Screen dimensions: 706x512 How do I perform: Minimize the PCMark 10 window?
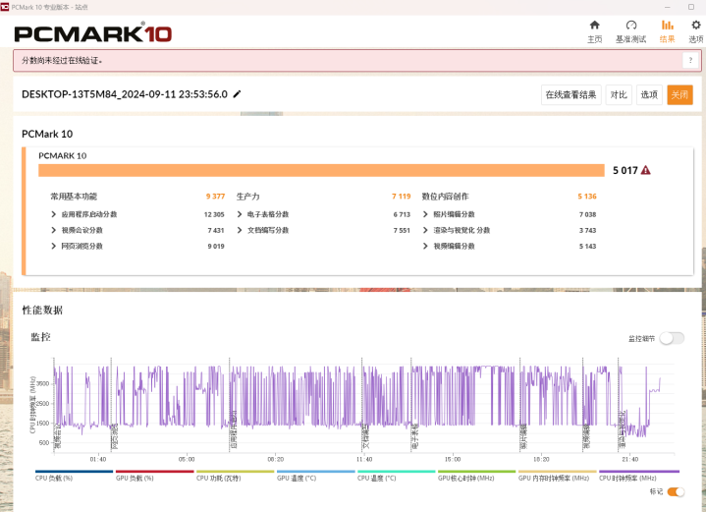click(668, 7)
